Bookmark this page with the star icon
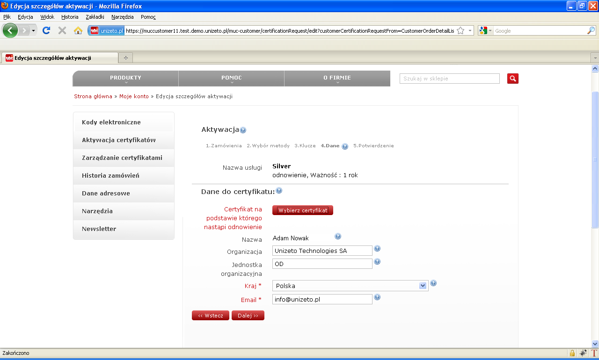Screen dimensions: 599x360 [460, 31]
